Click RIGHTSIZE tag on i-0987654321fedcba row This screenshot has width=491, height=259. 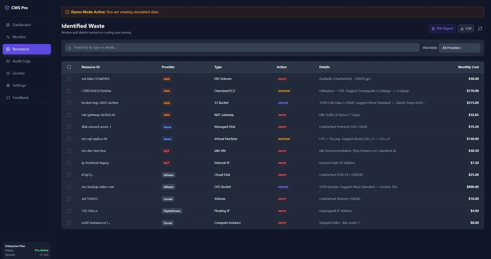click(284, 91)
